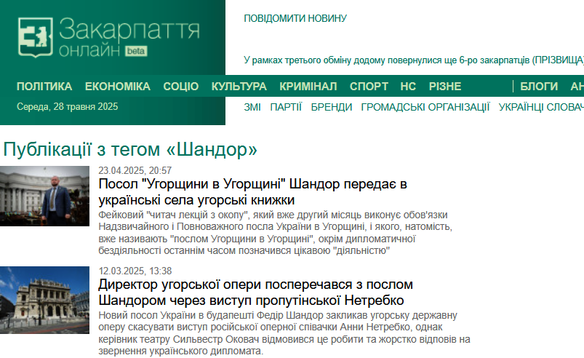Screen dimensions: 584x358
Task: Navigate to the КРИМІНАЛ section
Action: [x=308, y=87]
